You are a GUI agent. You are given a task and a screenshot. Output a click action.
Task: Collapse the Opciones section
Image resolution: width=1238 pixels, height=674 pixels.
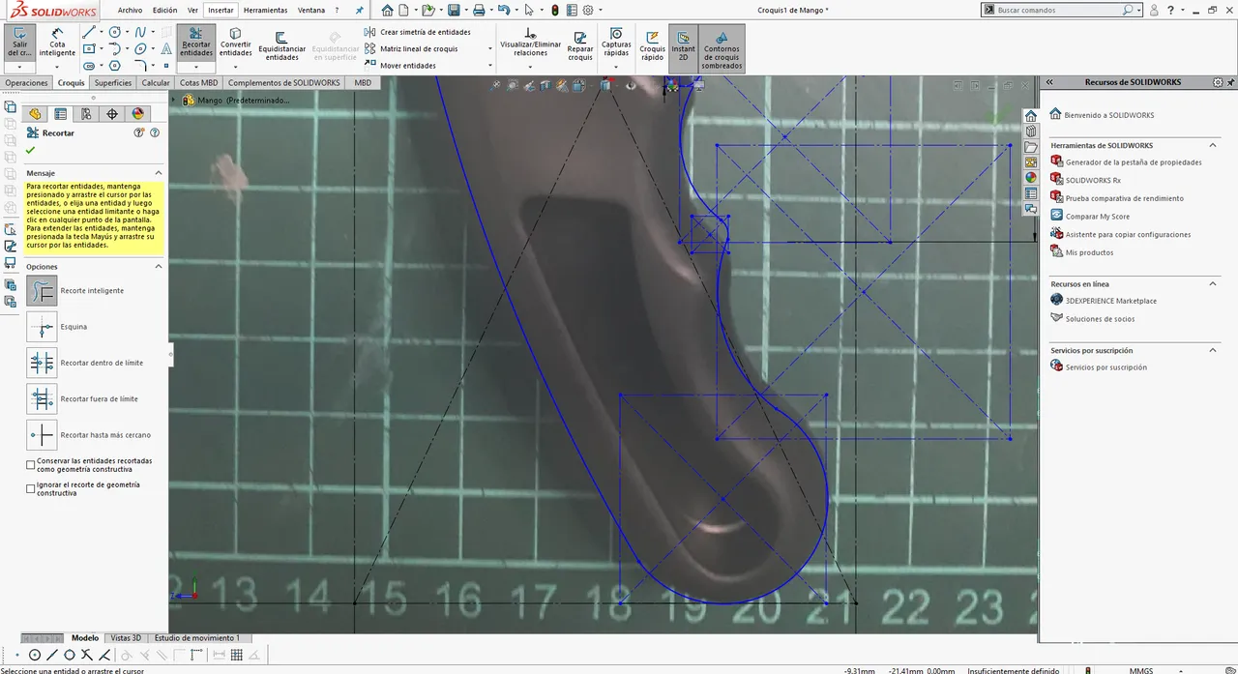click(159, 266)
